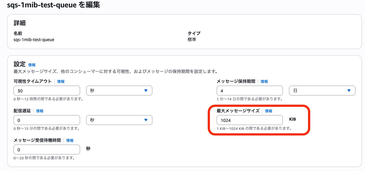Open 情報 link beside メッセージ受信待機時間
This screenshot has height=171, width=365.
tap(70, 141)
